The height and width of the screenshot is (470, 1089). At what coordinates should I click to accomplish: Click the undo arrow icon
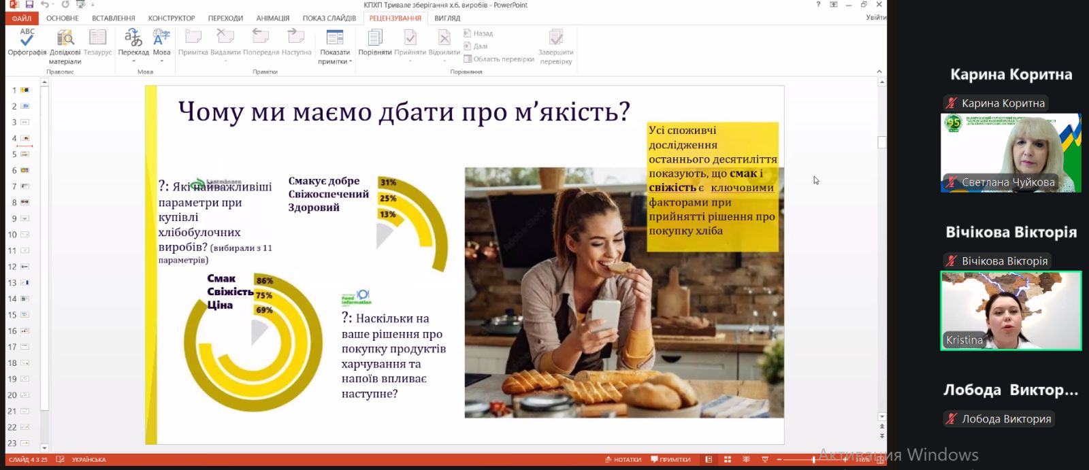(45, 5)
